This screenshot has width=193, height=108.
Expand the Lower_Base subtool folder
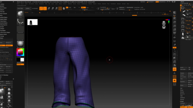point(183,19)
